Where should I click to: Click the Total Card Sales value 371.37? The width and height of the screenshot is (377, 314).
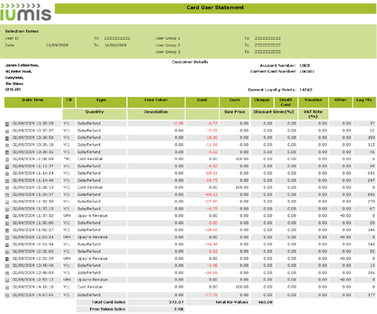tap(176, 302)
